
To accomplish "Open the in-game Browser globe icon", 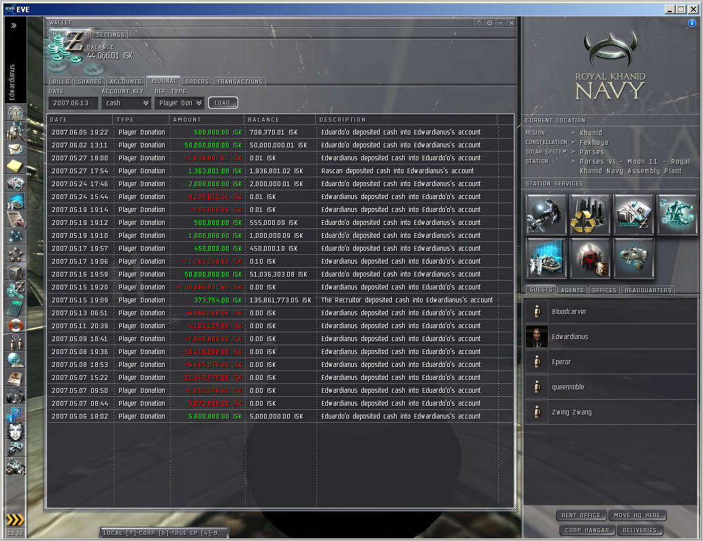I will pyautogui.click(x=15, y=359).
